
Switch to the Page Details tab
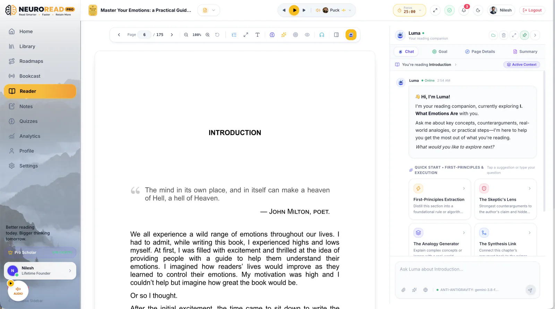(x=480, y=52)
